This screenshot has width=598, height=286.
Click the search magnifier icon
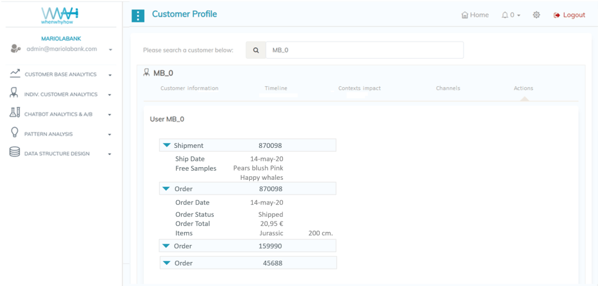(x=256, y=50)
